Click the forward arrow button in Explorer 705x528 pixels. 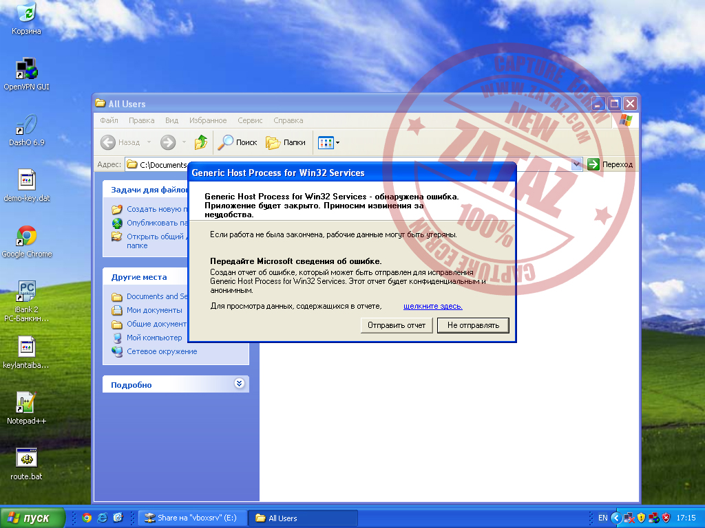pos(168,142)
